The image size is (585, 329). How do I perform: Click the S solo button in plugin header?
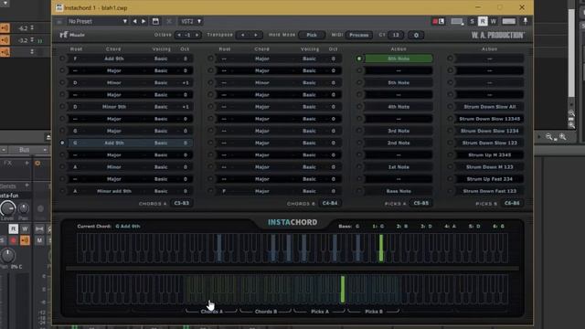tap(472, 21)
